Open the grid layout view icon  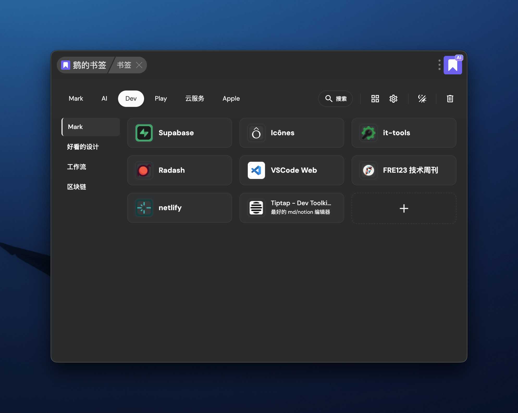click(375, 99)
